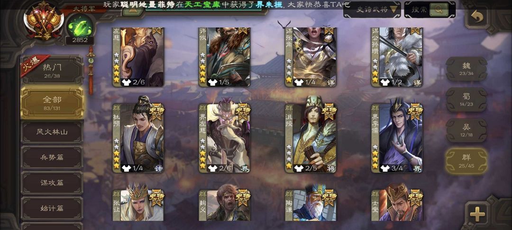Image resolution: width=512 pixels, height=230 pixels.
Task: Open skin shirt icon on 界李儒 card
Action: [x=385, y=168]
